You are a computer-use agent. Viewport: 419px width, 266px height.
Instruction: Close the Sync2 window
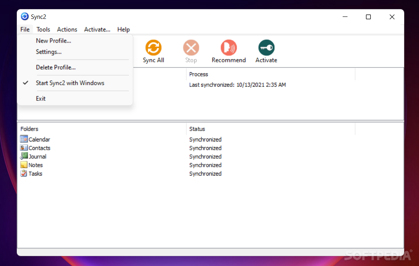[392, 16]
